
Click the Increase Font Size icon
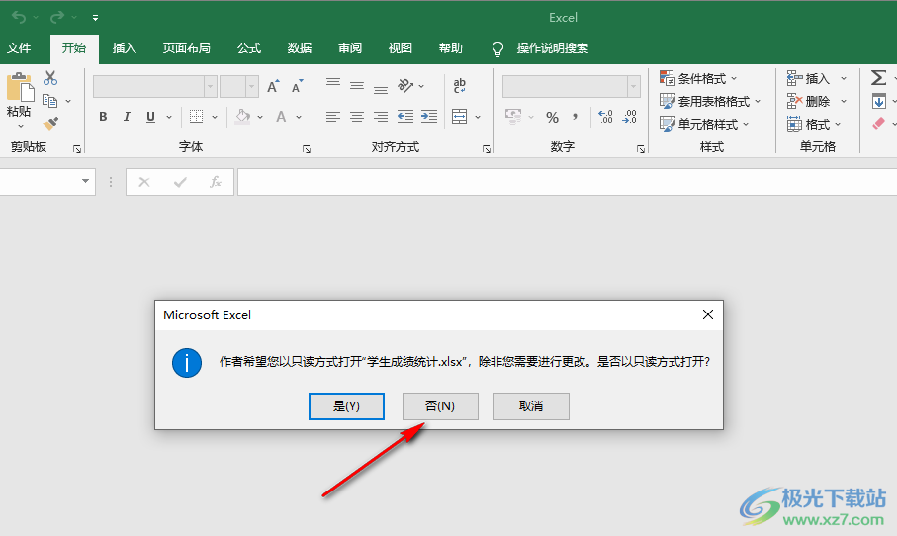pos(273,86)
